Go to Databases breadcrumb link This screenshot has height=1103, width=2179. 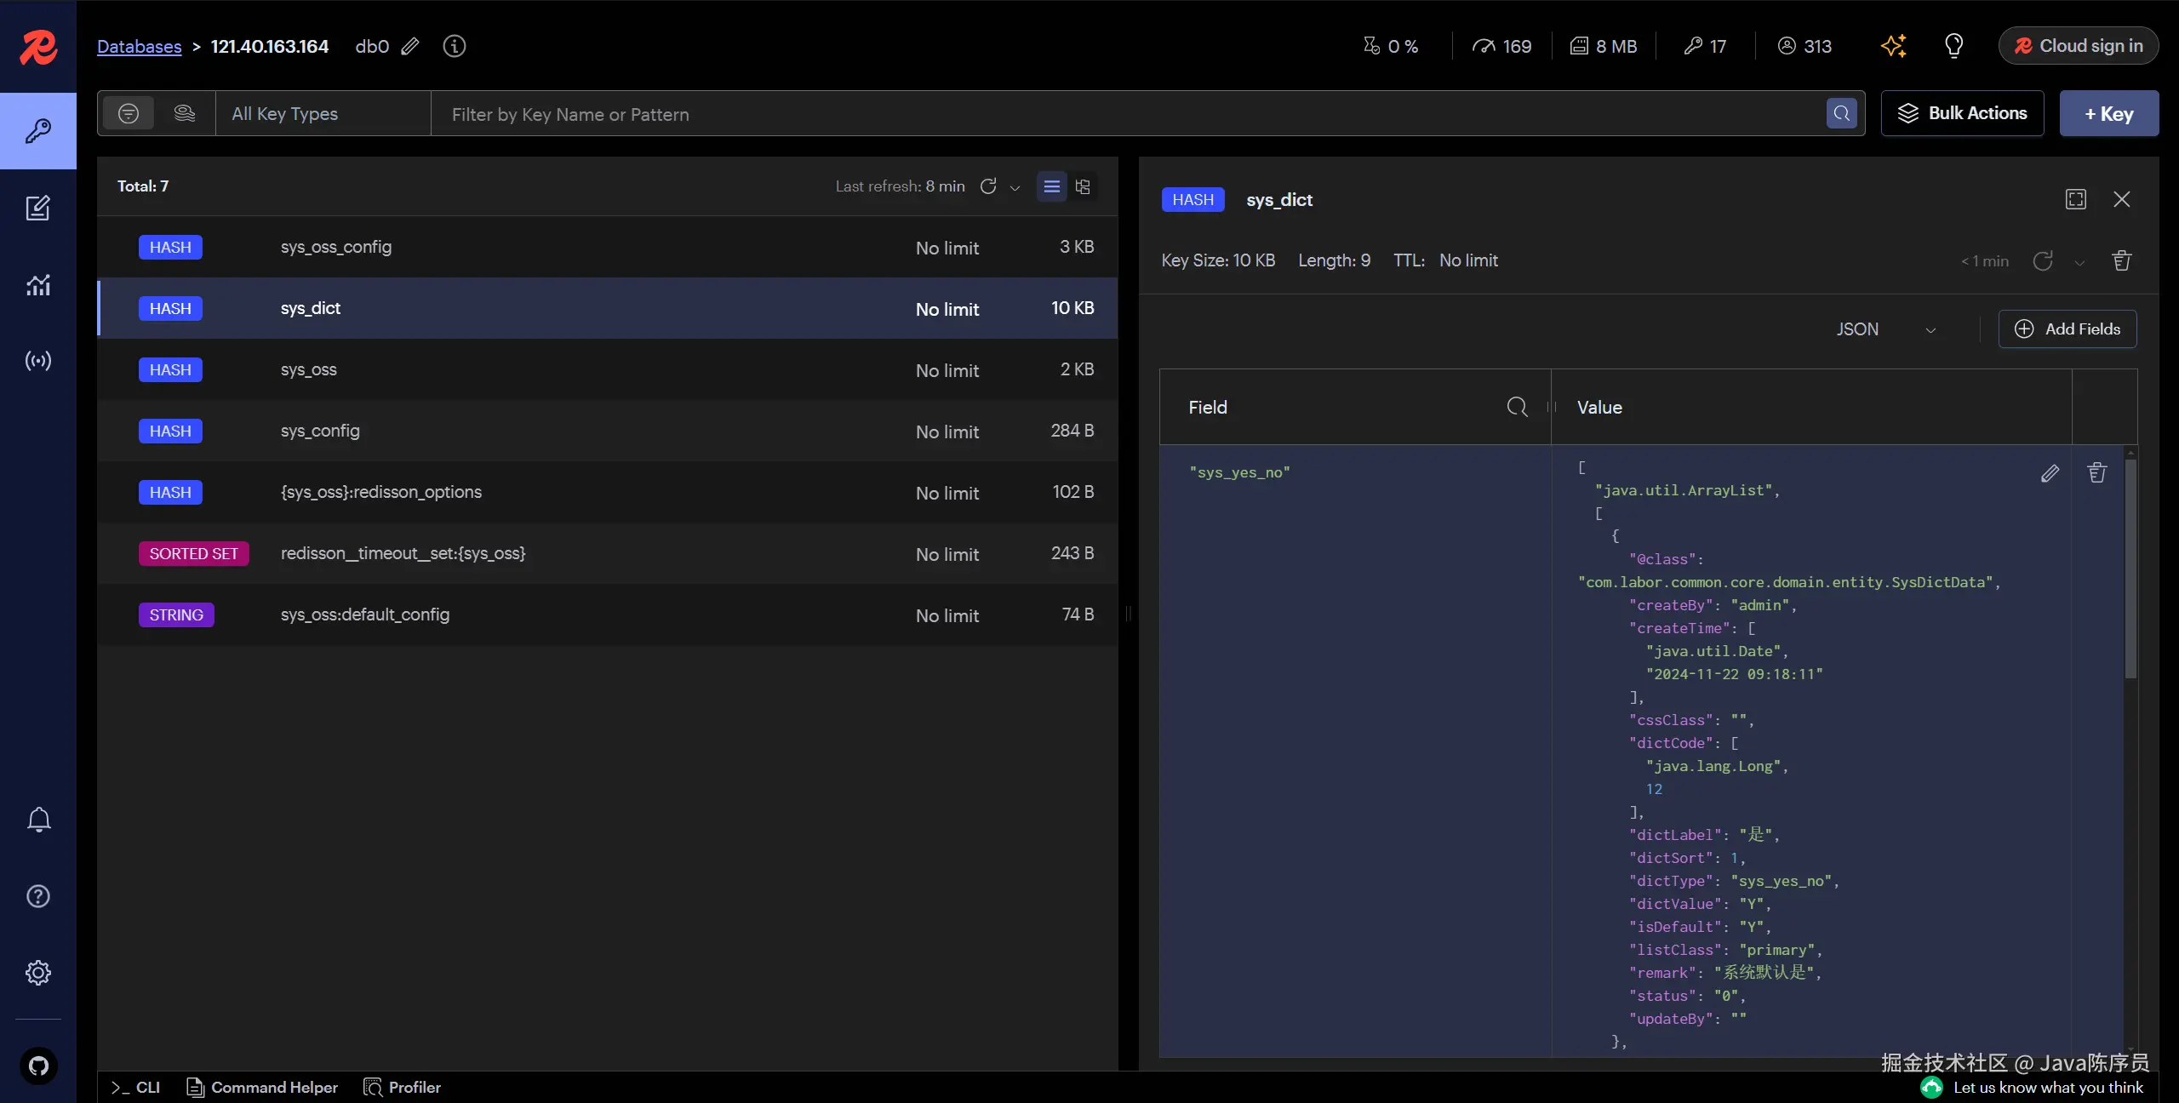(x=139, y=47)
